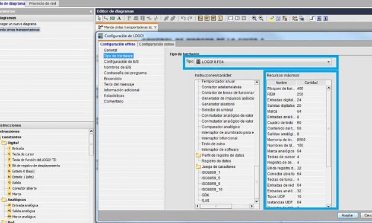
Task: Click the last blue toolbar icon
Action: [x=326, y=18]
